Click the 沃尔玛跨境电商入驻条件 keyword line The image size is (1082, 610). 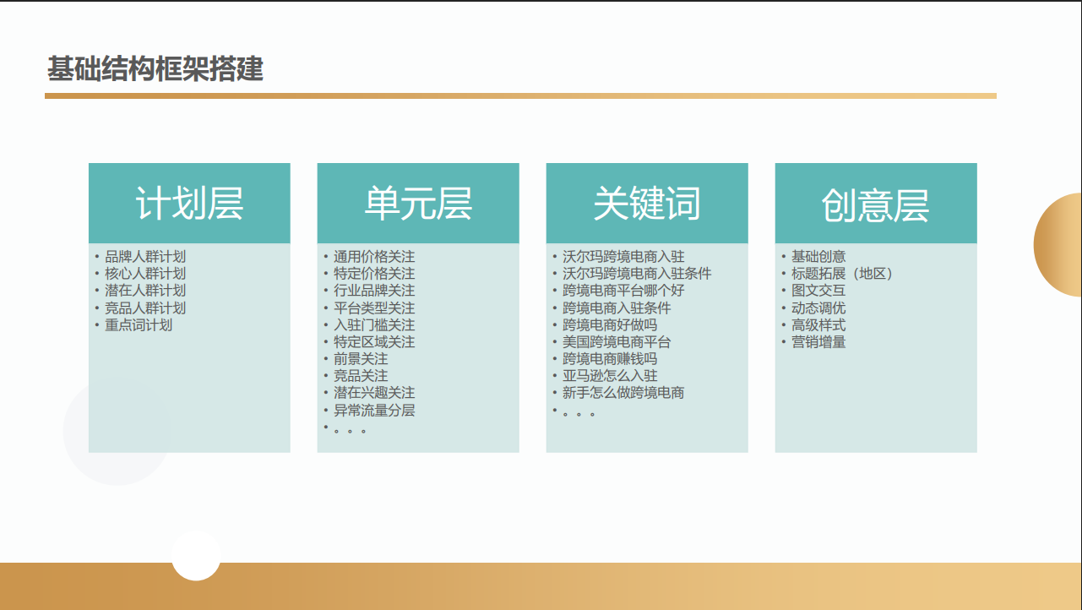click(637, 274)
